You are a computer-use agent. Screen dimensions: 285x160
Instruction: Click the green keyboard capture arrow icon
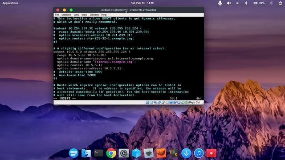(187, 103)
